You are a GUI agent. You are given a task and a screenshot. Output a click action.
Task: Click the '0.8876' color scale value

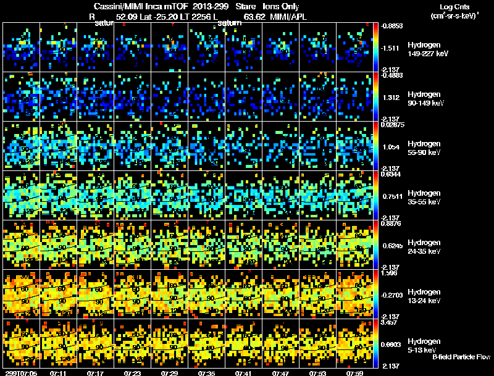391,224
